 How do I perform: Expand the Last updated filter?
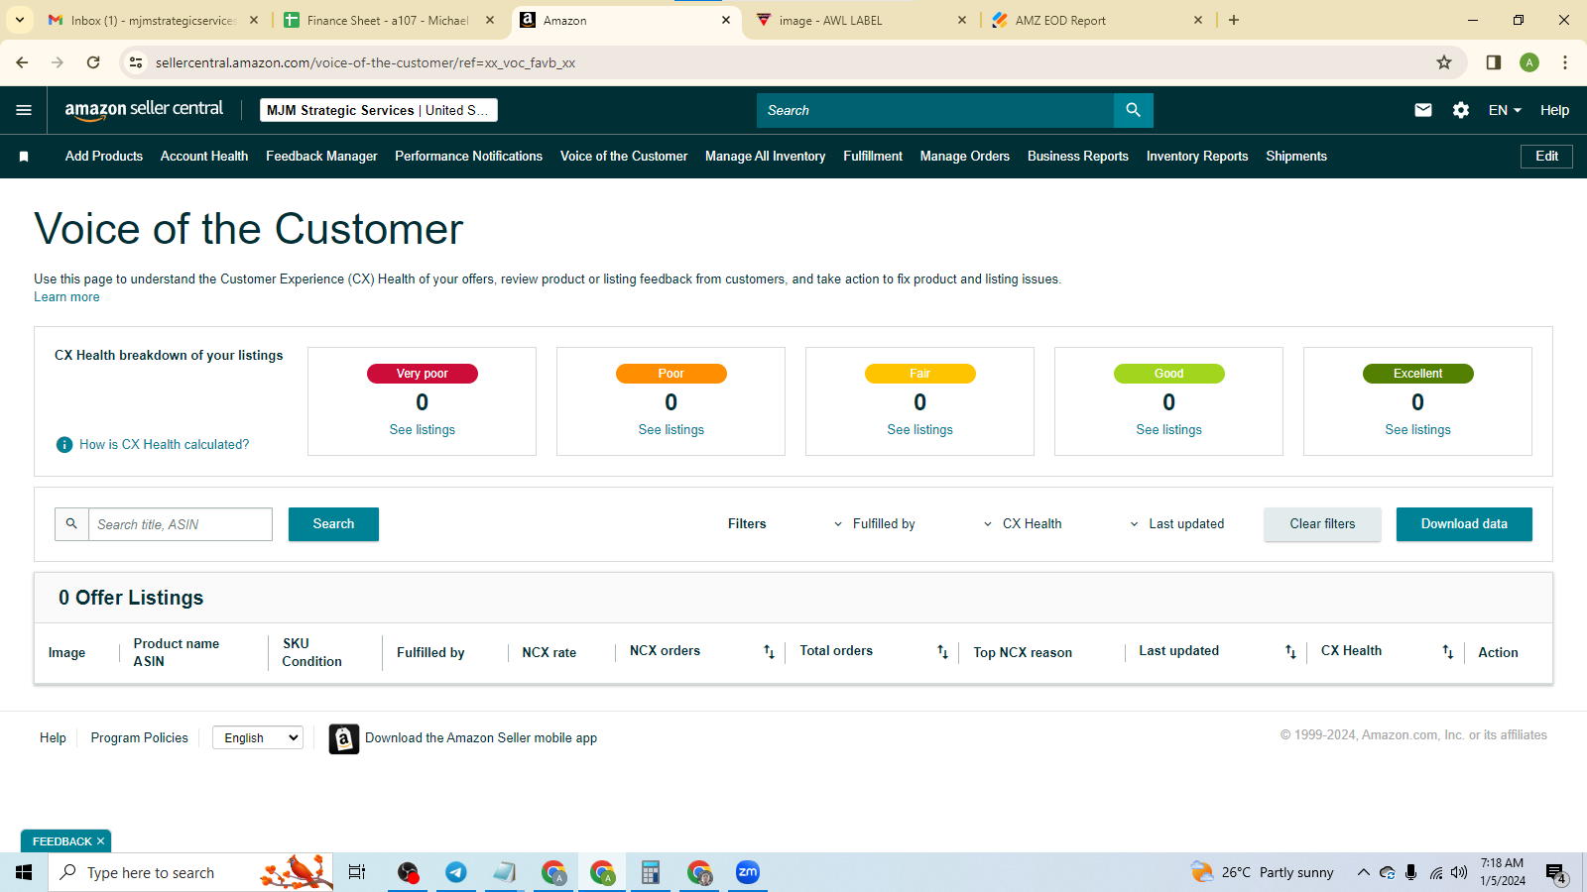(1176, 524)
